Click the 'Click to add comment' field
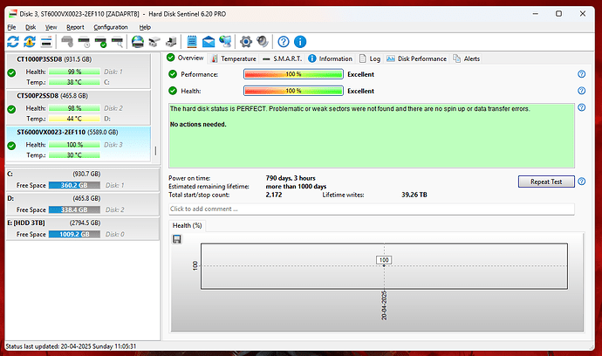Image resolution: width=602 pixels, height=356 pixels. pos(372,209)
